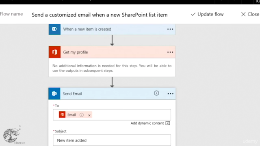Collapse the Get my profile step header
260x146 pixels.
pyautogui.click(x=112, y=52)
